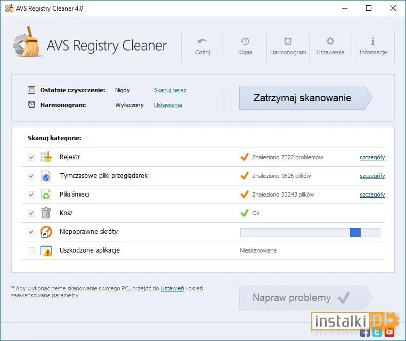This screenshot has height=341, width=406.
Task: Click the AVS Registry Cleaner broom logo
Action: click(28, 42)
